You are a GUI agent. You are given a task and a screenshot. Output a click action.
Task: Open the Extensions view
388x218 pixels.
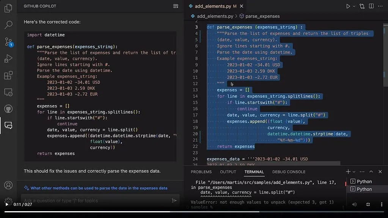pyautogui.click(x=8, y=75)
